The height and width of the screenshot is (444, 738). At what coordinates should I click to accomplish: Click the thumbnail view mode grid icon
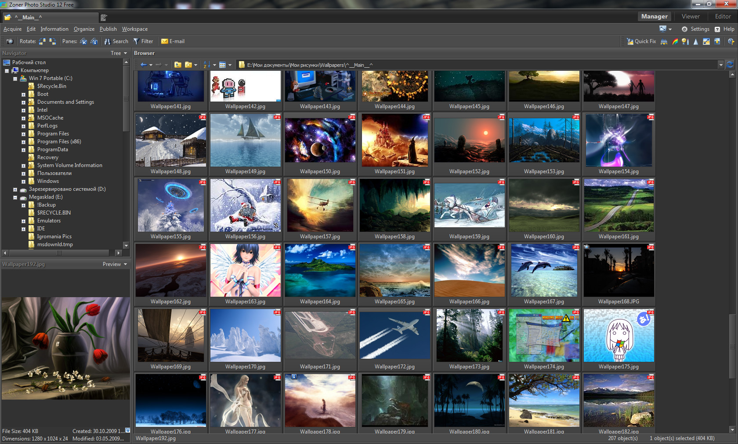223,65
